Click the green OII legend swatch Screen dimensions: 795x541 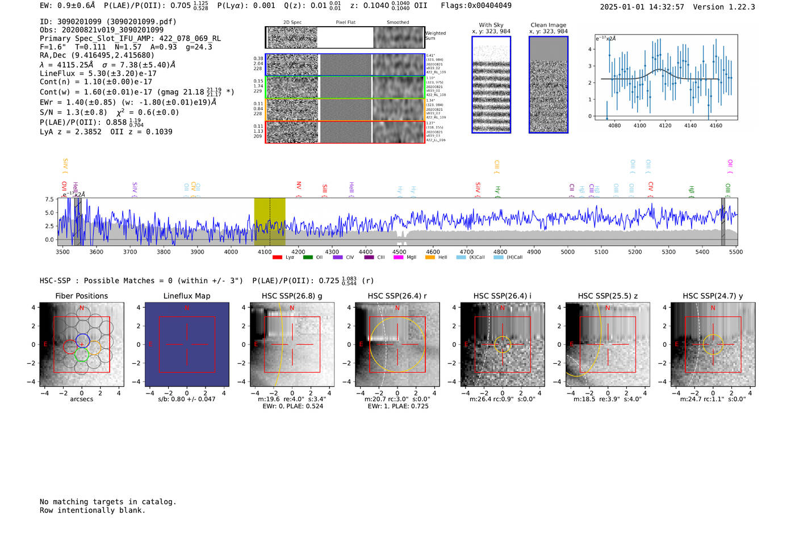(x=308, y=257)
